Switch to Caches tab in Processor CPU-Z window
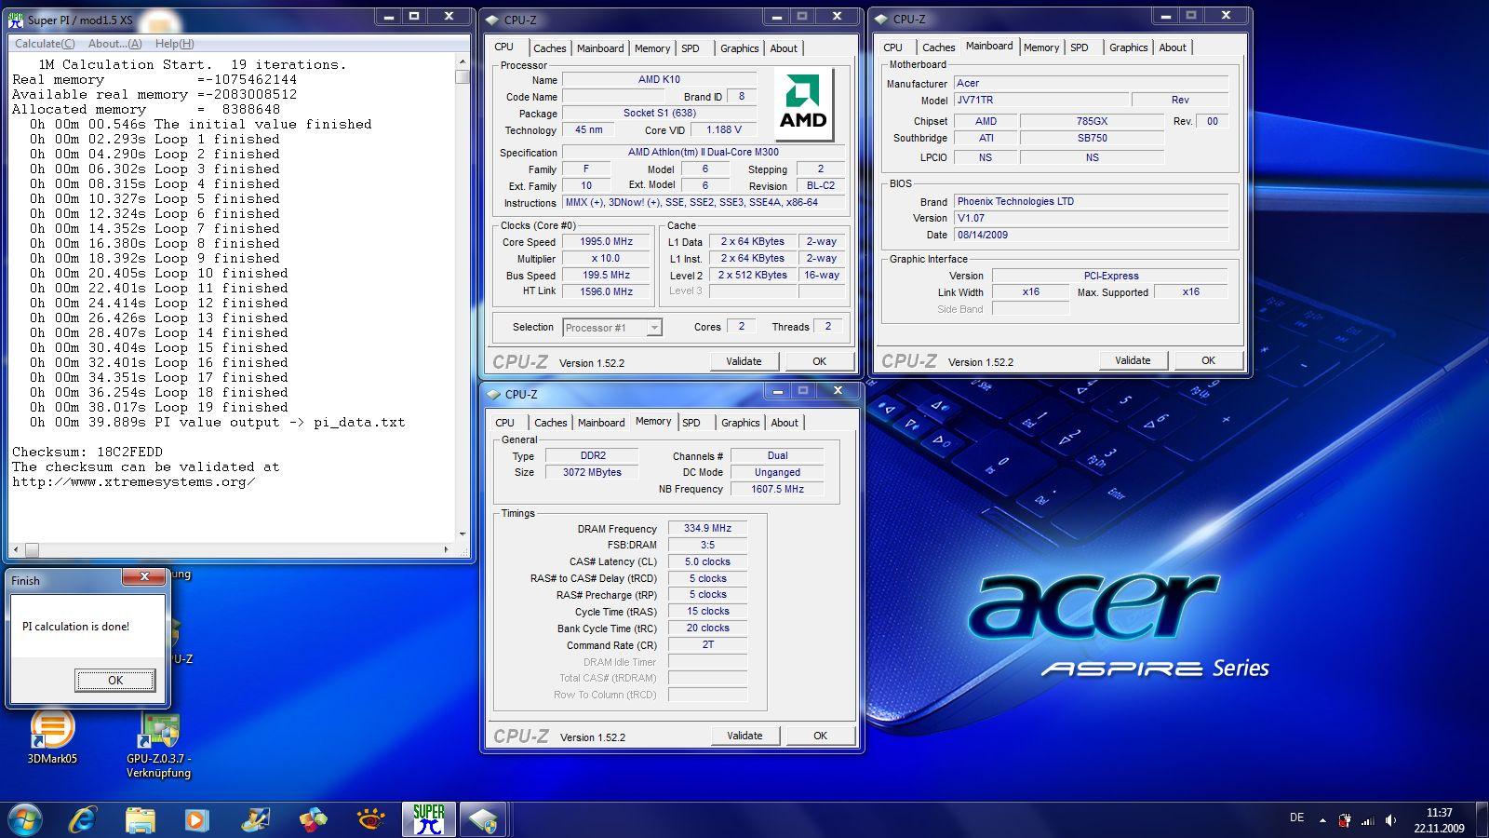 (549, 48)
